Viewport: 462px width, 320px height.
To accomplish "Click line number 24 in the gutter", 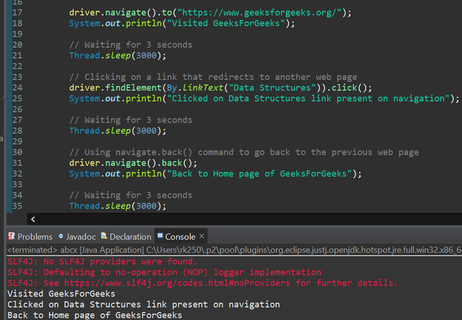I will pyautogui.click(x=17, y=87).
